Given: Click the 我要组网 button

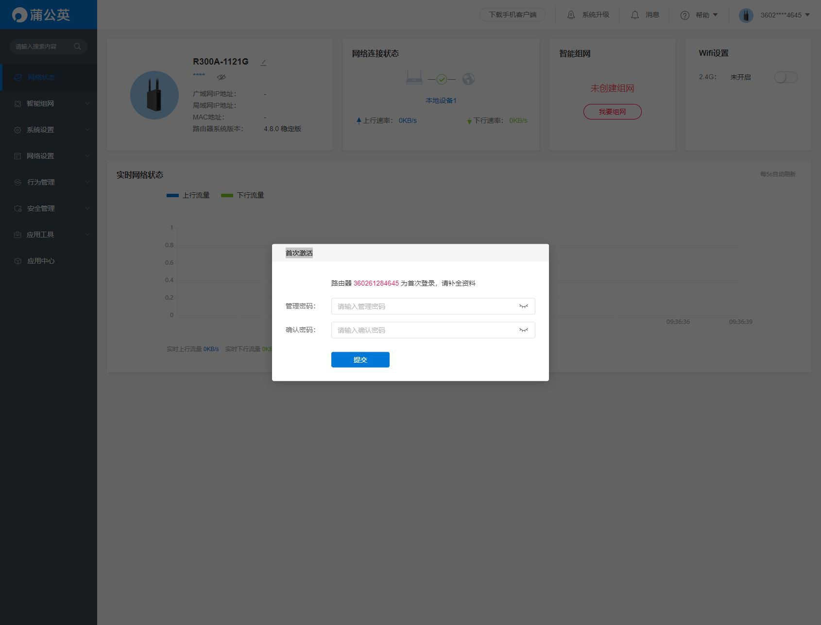Looking at the screenshot, I should (x=612, y=112).
